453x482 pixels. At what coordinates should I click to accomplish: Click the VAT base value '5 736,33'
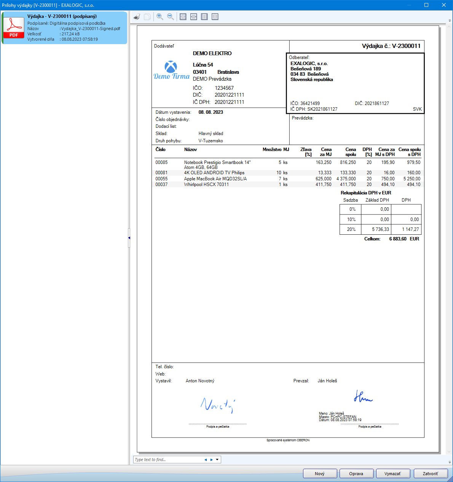click(x=381, y=229)
